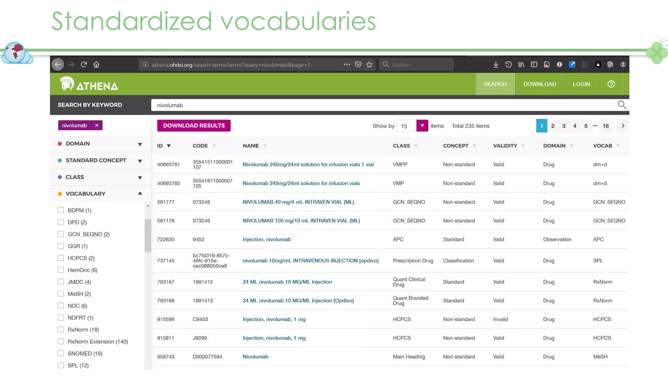The width and height of the screenshot is (668, 376).
Task: Sort by CODE column arrow
Action: tap(214, 146)
